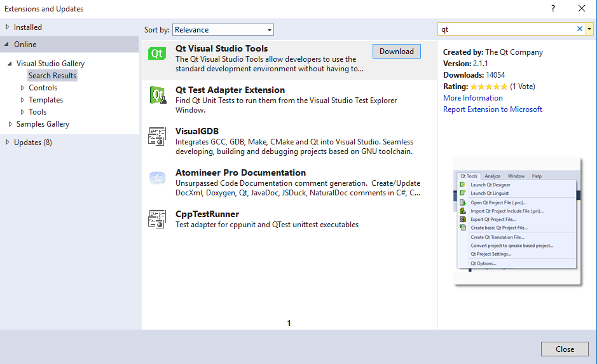The width and height of the screenshot is (597, 364).
Task: Click the rating stars in details pane
Action: [x=488, y=87]
